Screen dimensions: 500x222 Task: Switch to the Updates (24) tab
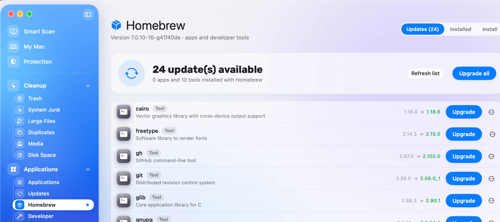[x=422, y=29]
